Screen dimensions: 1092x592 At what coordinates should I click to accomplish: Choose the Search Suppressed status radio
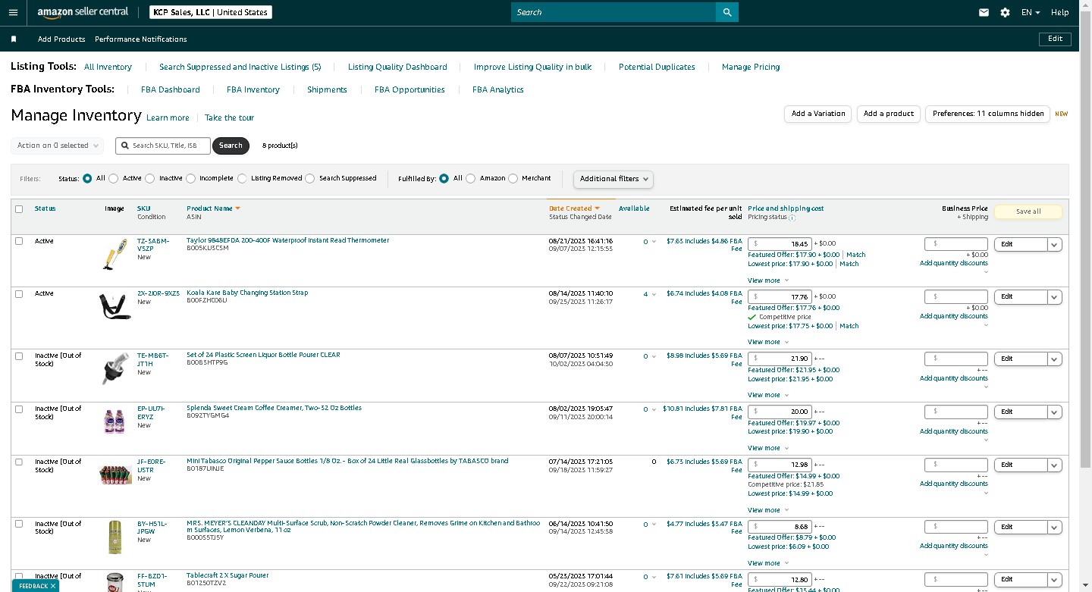[309, 179]
